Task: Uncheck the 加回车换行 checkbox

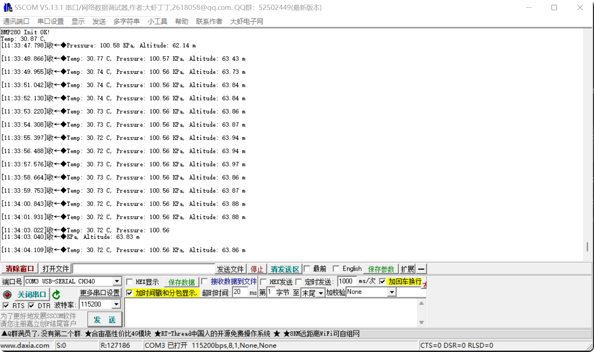Action: coord(382,281)
